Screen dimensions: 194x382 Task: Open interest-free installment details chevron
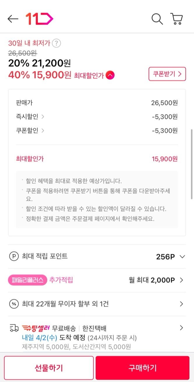pos(181,304)
